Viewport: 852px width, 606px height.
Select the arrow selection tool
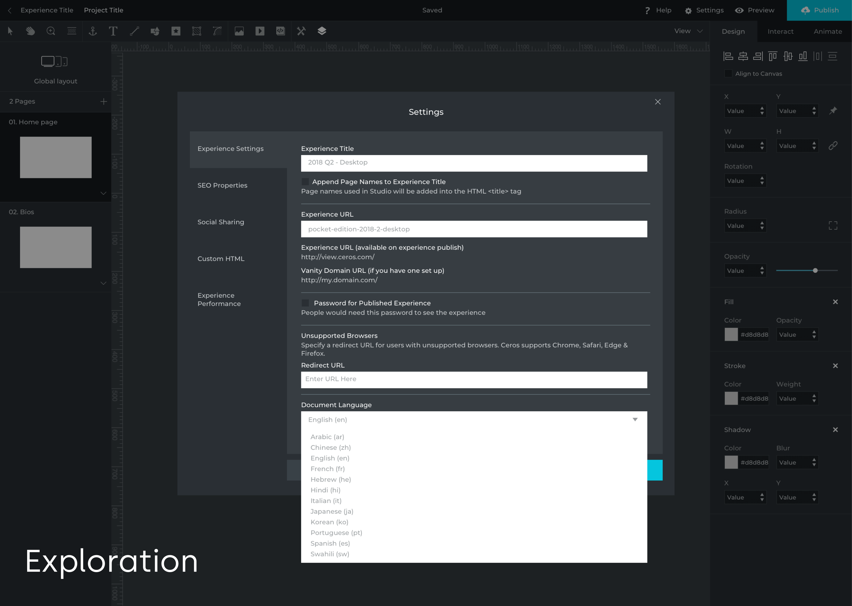click(x=10, y=31)
